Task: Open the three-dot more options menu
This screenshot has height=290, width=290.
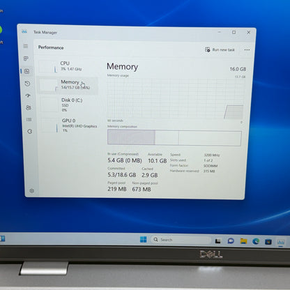Action: click(247, 49)
